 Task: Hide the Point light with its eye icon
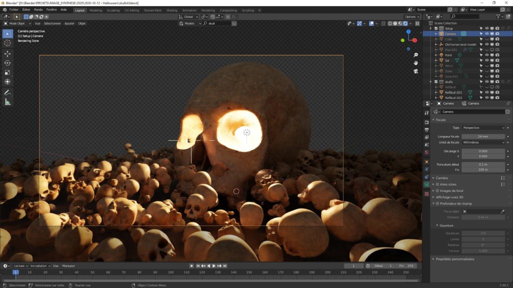487,55
